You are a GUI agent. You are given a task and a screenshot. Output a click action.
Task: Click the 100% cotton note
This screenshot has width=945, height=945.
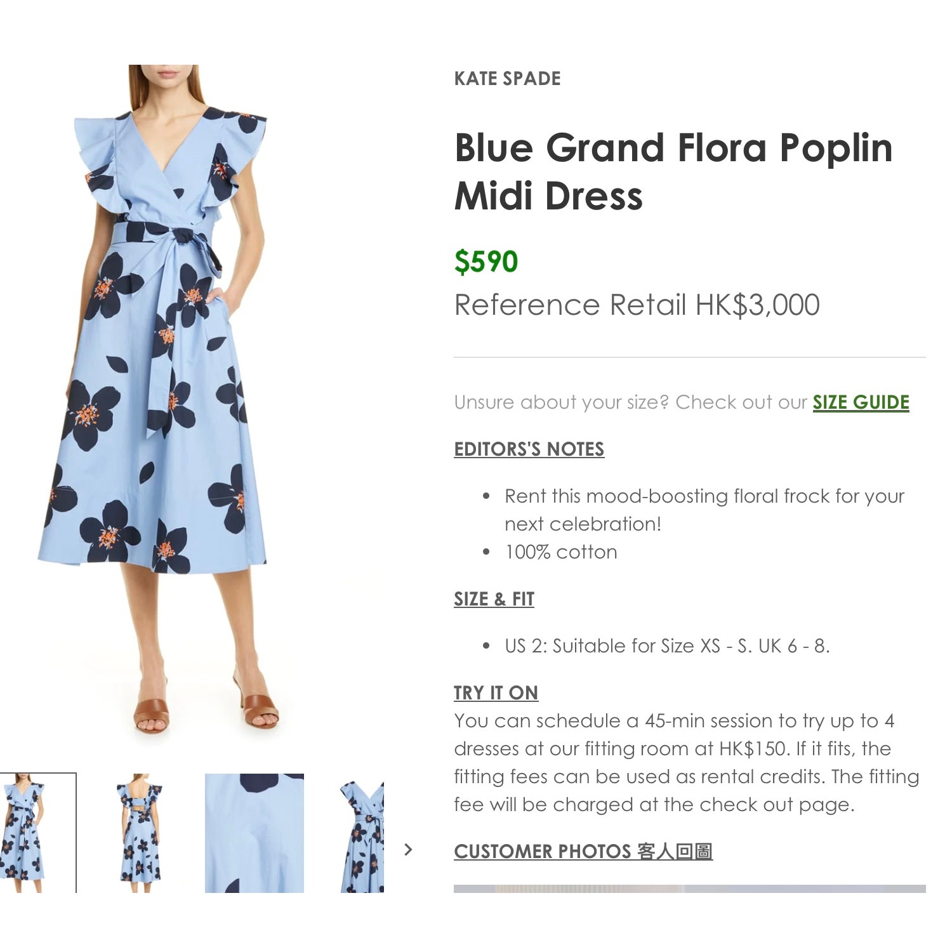click(560, 552)
